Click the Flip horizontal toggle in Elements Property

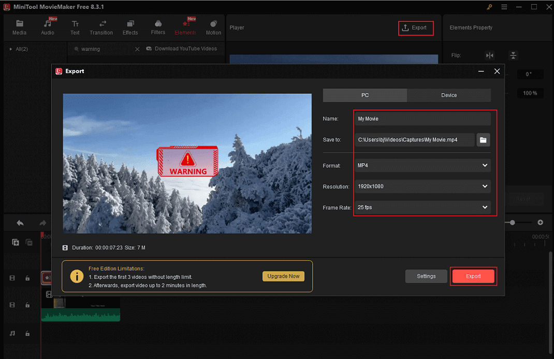(x=489, y=55)
